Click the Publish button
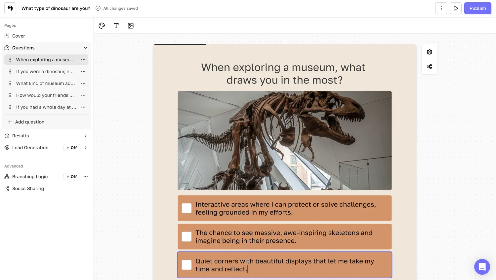The height and width of the screenshot is (280, 496). pos(477,8)
